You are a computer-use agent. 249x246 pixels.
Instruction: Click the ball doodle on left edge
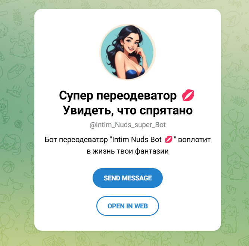pos(9,167)
